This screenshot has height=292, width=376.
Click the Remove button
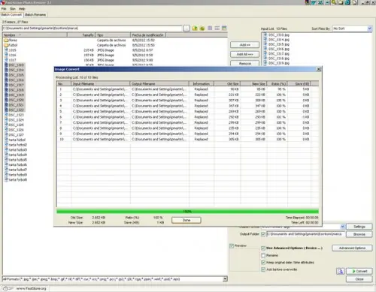(x=244, y=64)
